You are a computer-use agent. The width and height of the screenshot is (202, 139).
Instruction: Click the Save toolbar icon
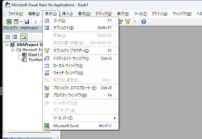pyautogui.click(x=27, y=22)
